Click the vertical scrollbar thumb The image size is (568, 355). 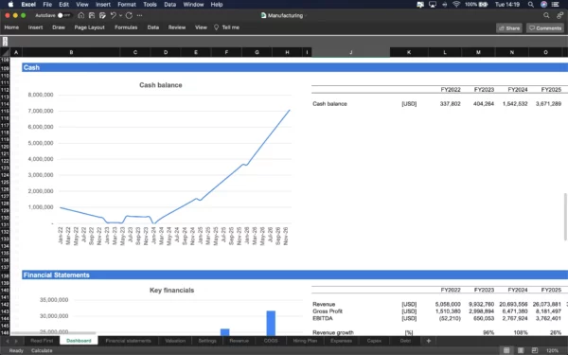tap(565, 217)
